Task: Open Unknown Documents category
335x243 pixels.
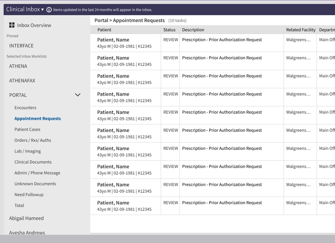Action: point(35,184)
